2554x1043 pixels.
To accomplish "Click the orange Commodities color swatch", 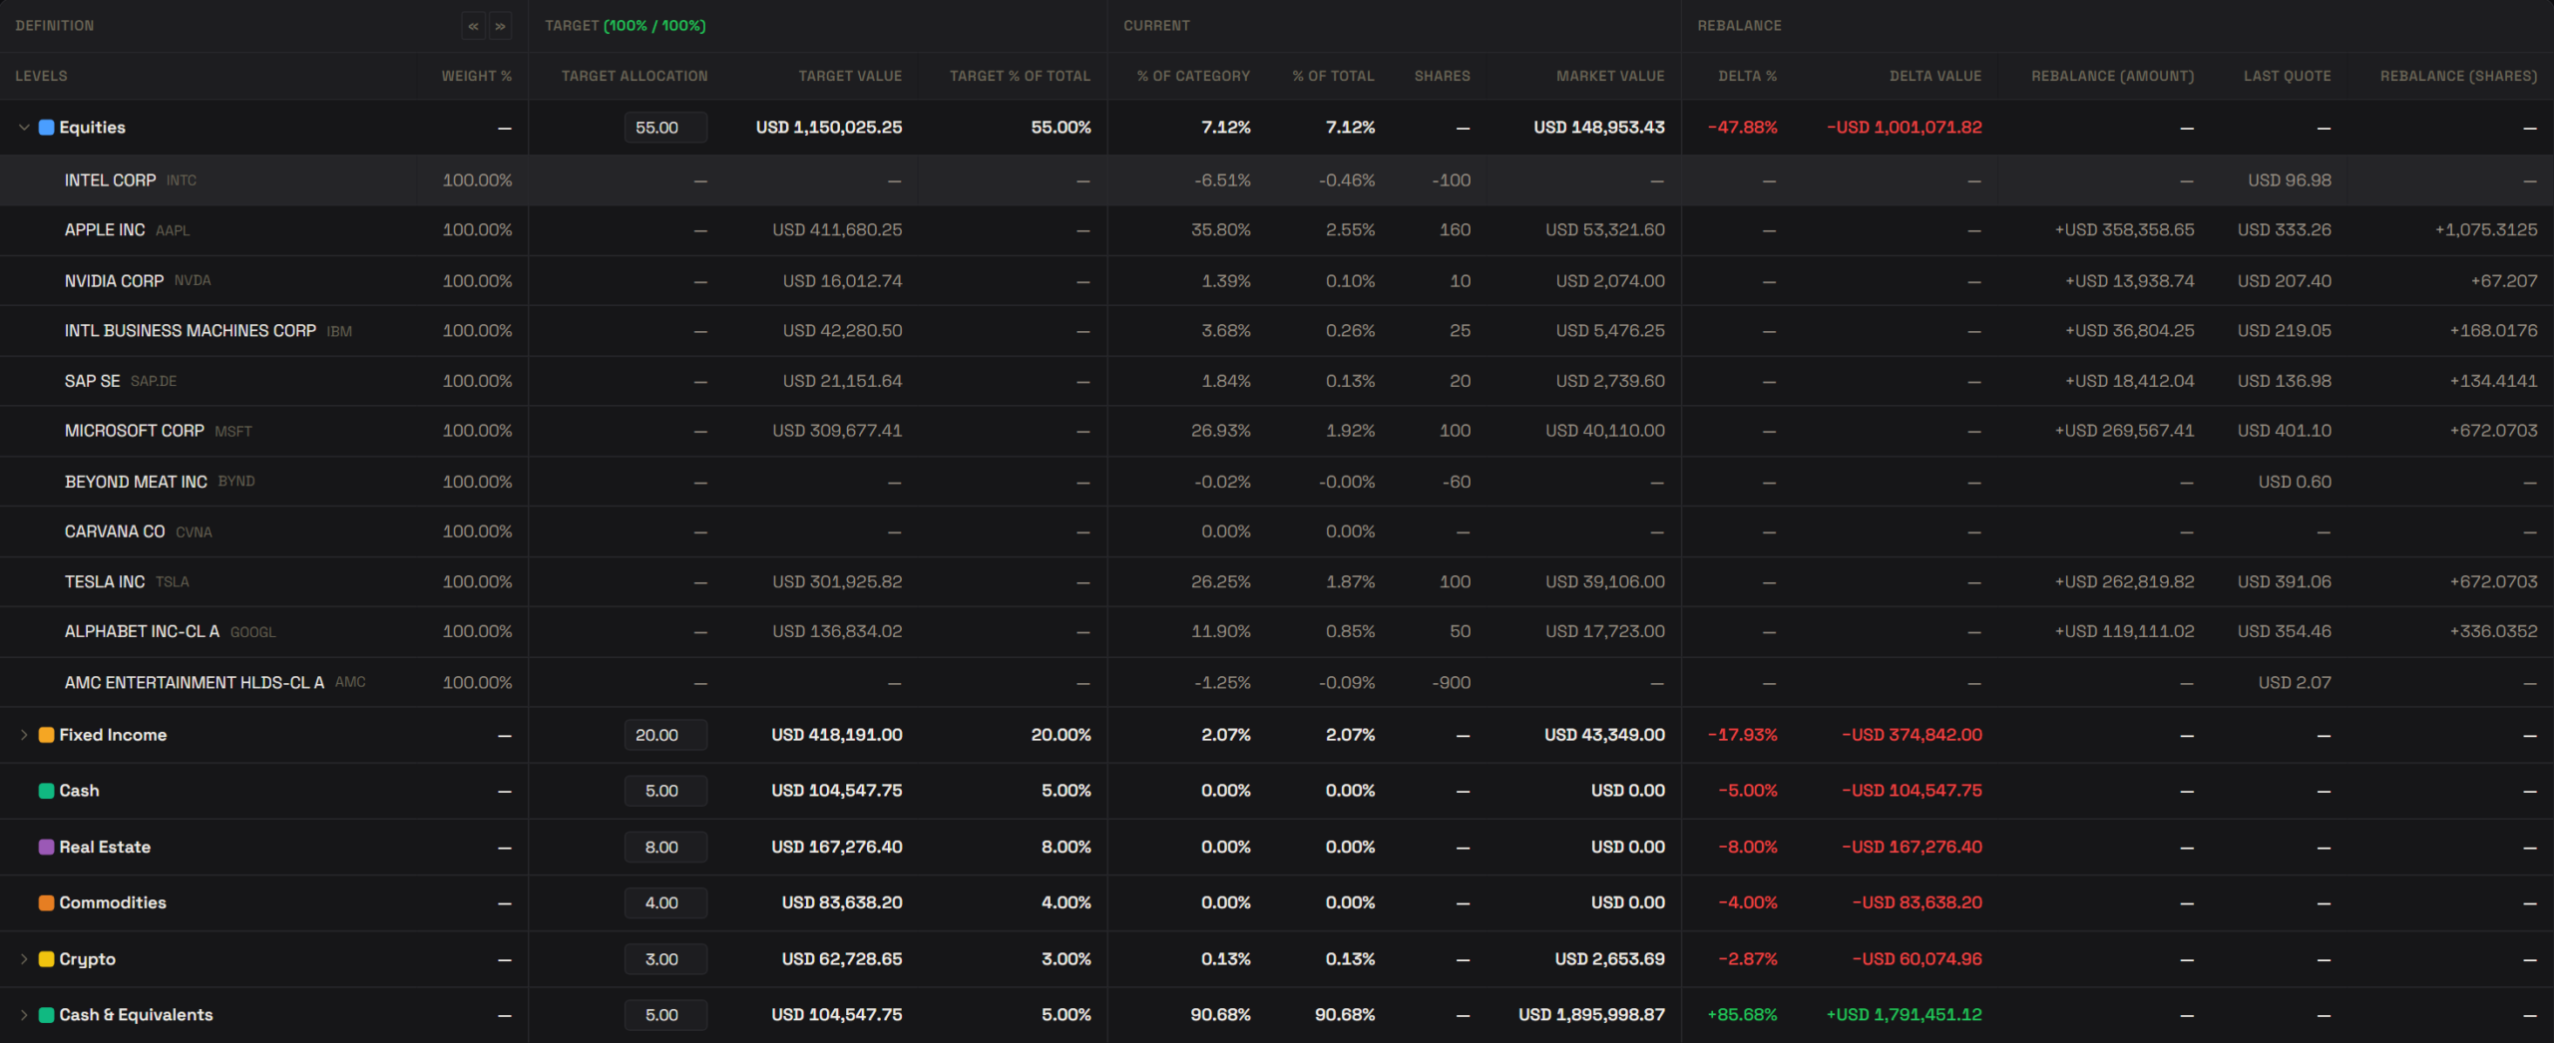I will pos(46,902).
